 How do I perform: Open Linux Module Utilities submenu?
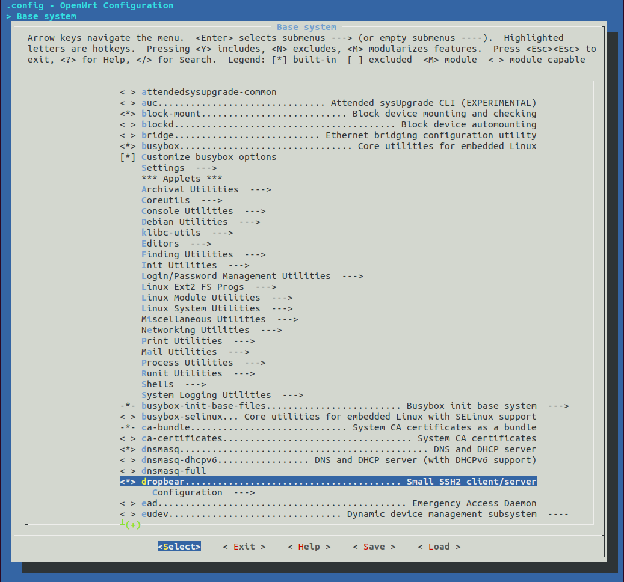point(217,298)
